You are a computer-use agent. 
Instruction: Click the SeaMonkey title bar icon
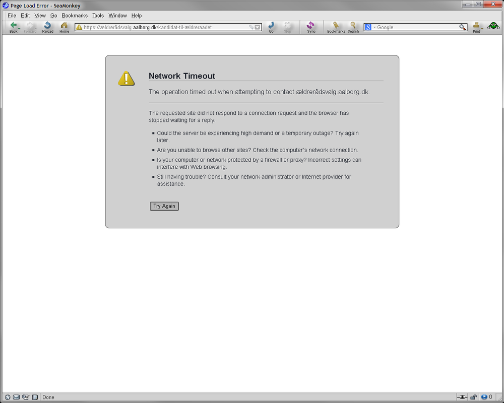click(x=6, y=5)
